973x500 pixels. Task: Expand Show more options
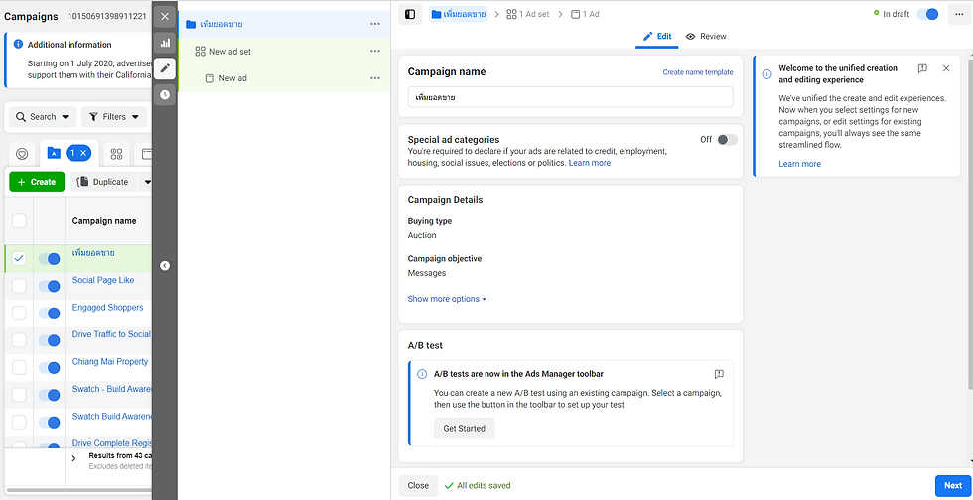[x=447, y=299]
